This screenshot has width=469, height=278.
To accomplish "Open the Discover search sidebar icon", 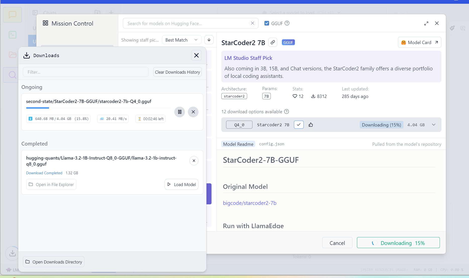I will tap(12, 75).
